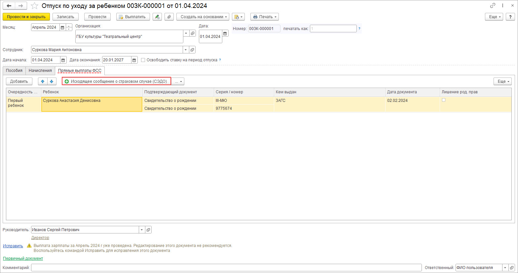Select the III-МЮ series cell

[244, 101]
